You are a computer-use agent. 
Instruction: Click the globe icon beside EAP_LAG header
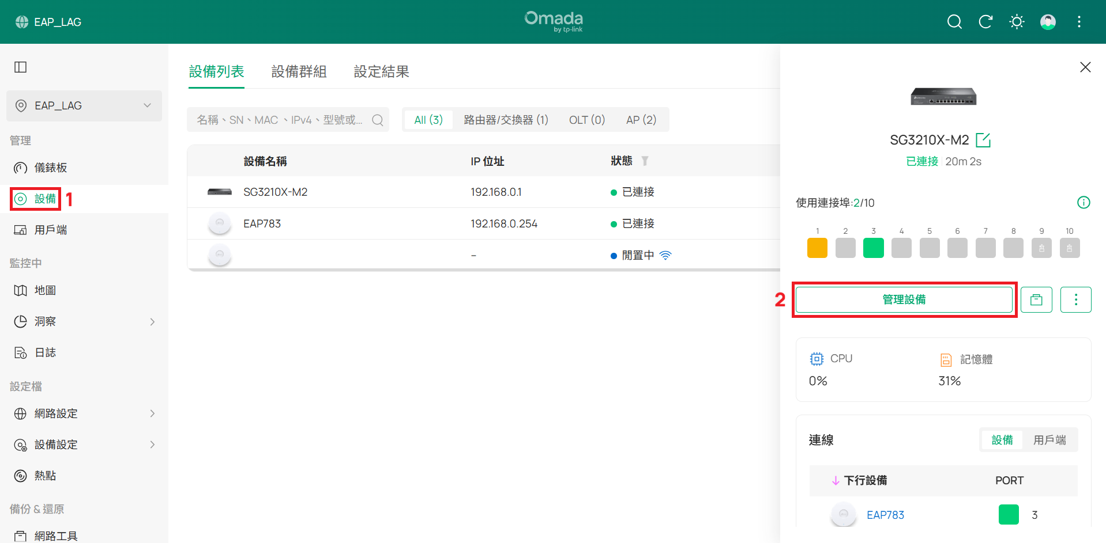(x=22, y=22)
